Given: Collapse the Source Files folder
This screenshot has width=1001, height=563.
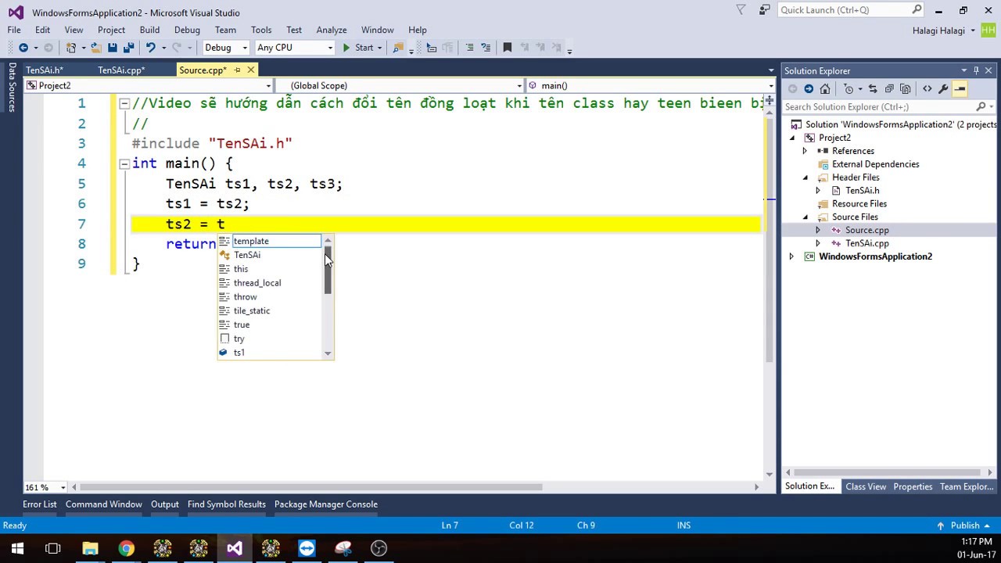Looking at the screenshot, I should [x=805, y=217].
